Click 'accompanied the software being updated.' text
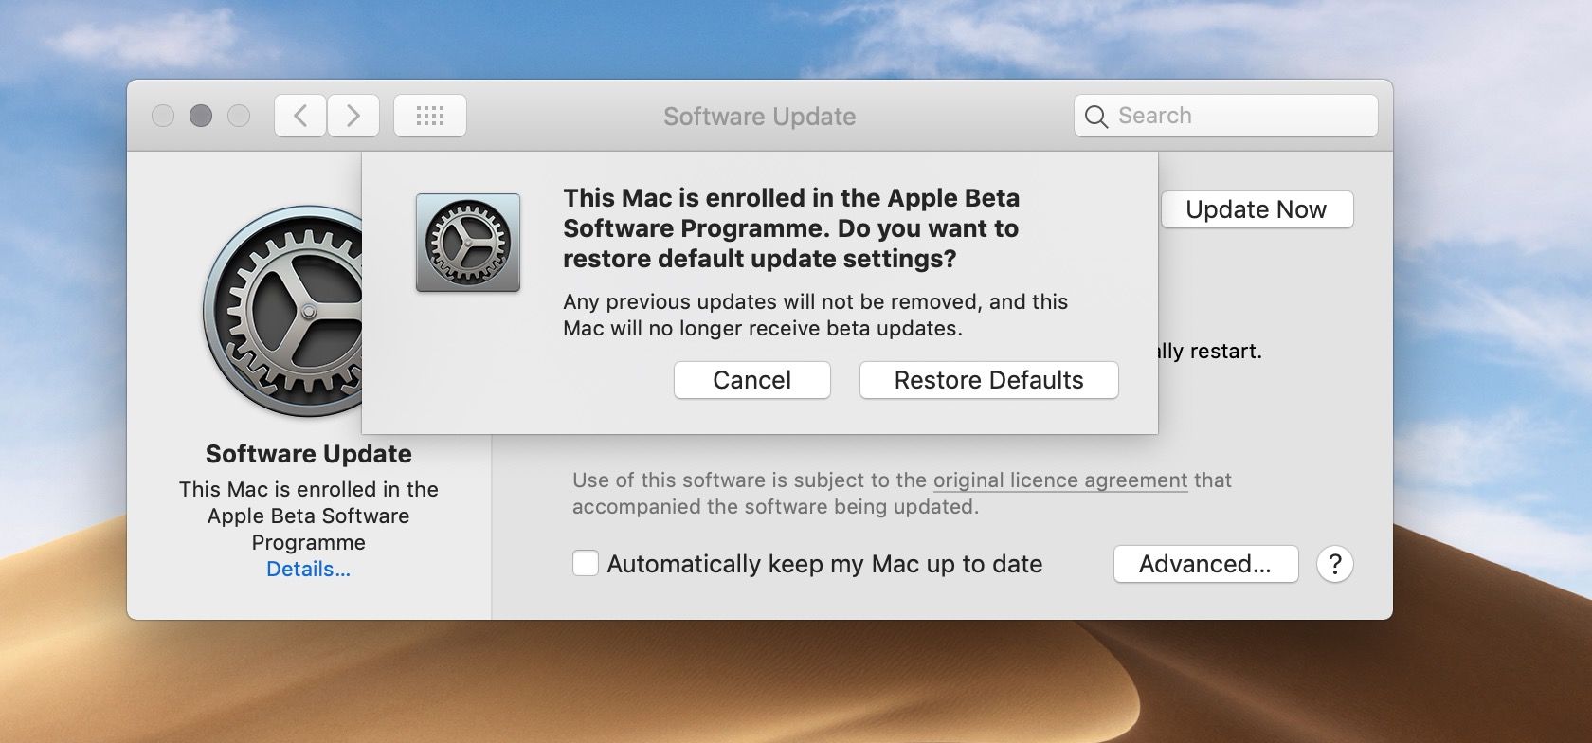 click(x=775, y=507)
